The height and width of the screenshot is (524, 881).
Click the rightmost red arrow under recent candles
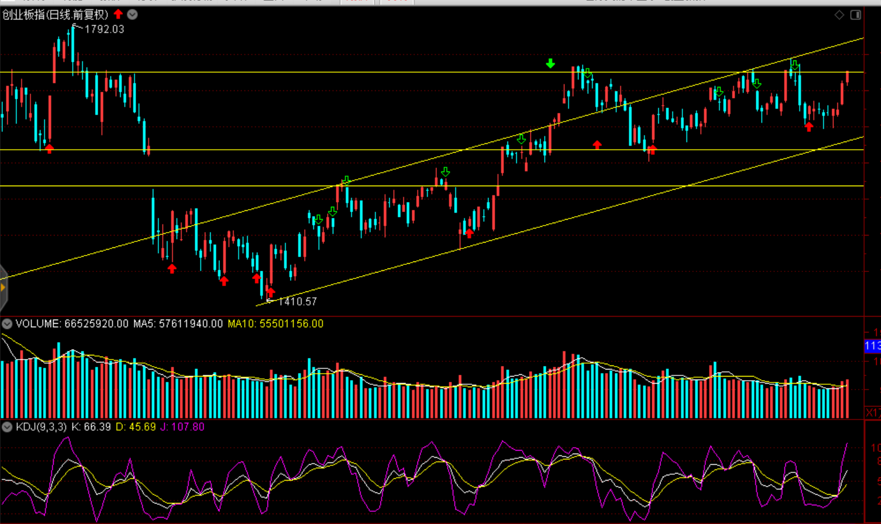point(809,126)
